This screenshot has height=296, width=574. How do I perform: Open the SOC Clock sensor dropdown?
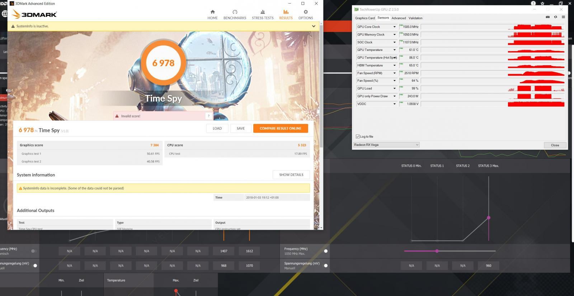point(394,42)
